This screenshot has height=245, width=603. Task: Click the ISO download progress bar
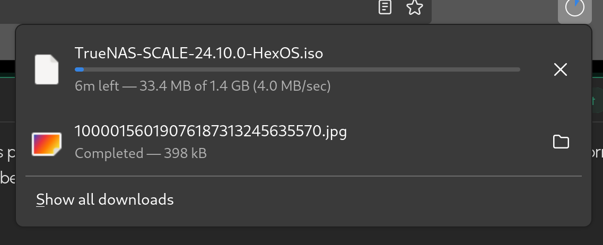coord(298,69)
